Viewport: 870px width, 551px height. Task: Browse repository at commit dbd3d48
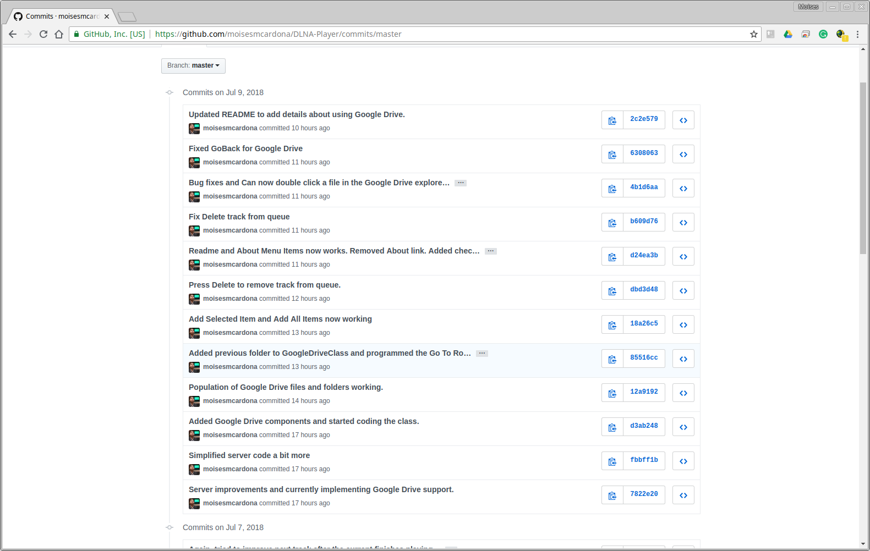tap(683, 290)
